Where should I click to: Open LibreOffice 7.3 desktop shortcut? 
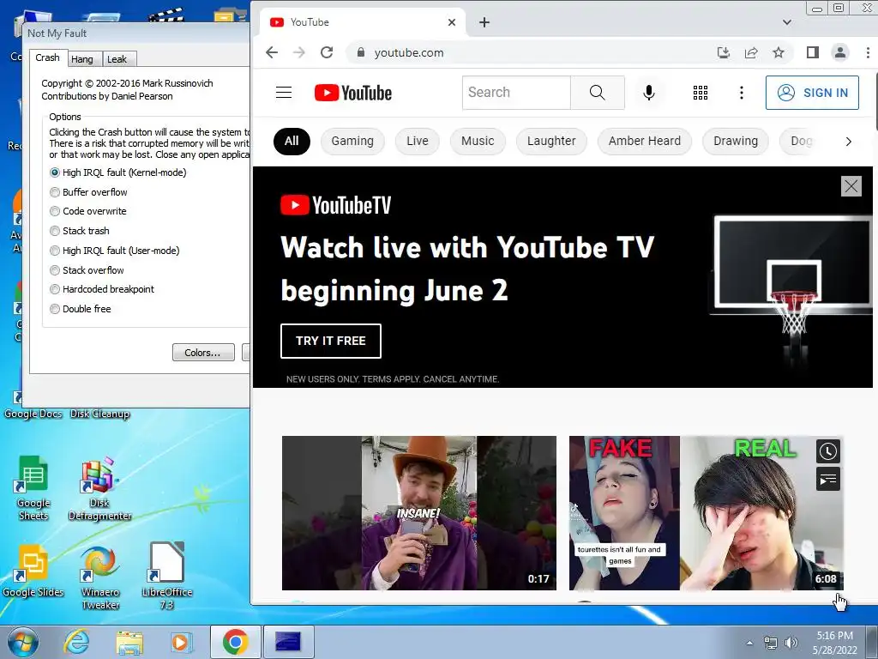tap(167, 576)
